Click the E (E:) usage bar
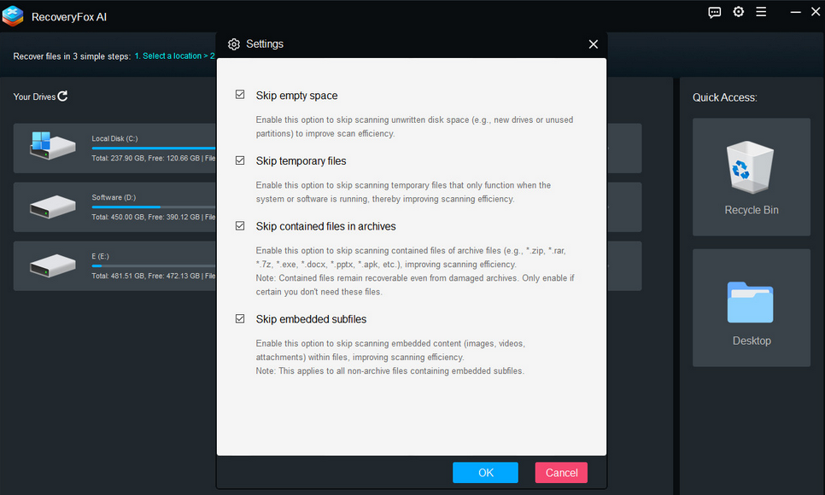825x495 pixels. (154, 266)
